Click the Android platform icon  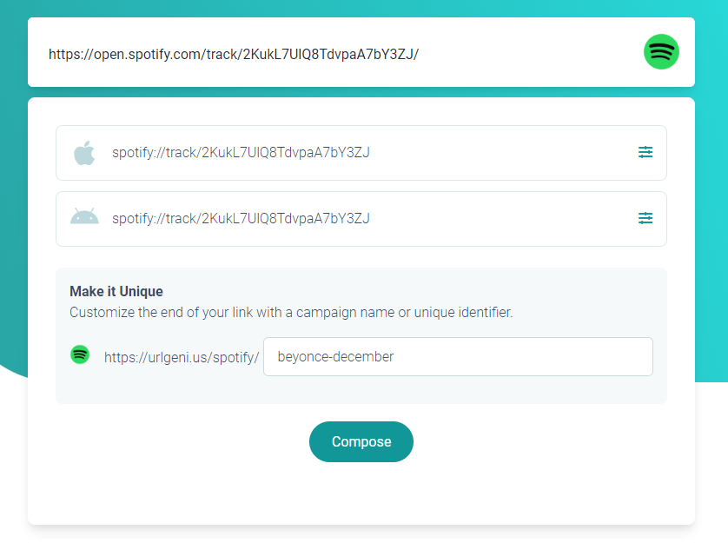coord(84,217)
